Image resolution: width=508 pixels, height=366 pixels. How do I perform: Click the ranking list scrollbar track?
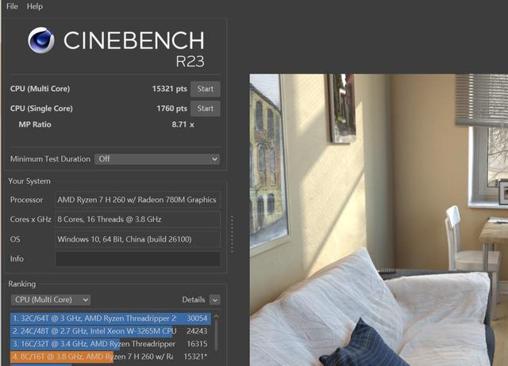point(217,336)
